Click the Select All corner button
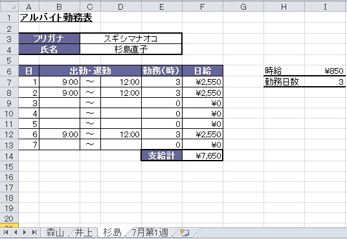Image resolution: width=347 pixels, height=239 pixels. tap(9, 6)
